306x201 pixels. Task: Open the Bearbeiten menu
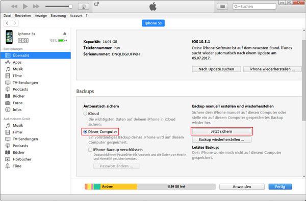[23, 16]
